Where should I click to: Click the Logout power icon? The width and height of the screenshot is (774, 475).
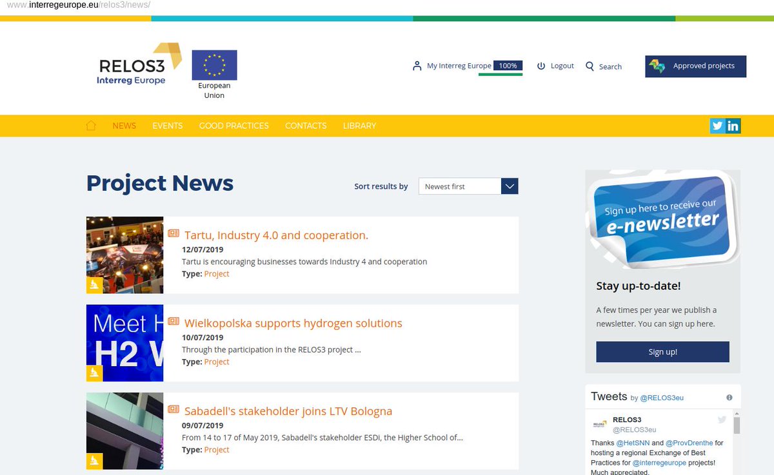pos(541,66)
